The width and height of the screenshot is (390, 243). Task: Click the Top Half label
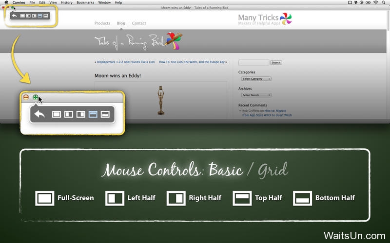[269, 198]
